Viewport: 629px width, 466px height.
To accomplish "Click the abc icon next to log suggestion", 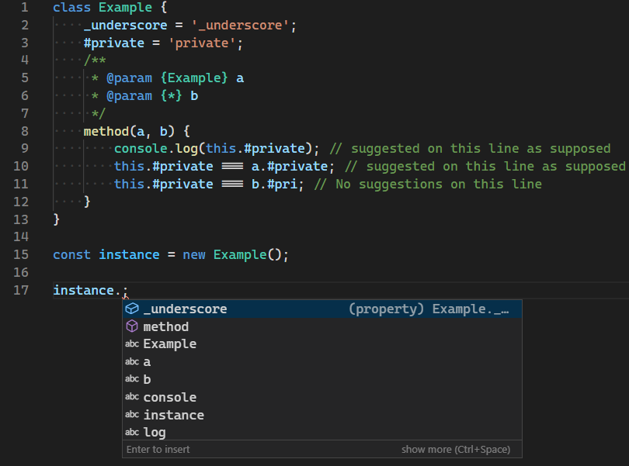I will pos(130,432).
